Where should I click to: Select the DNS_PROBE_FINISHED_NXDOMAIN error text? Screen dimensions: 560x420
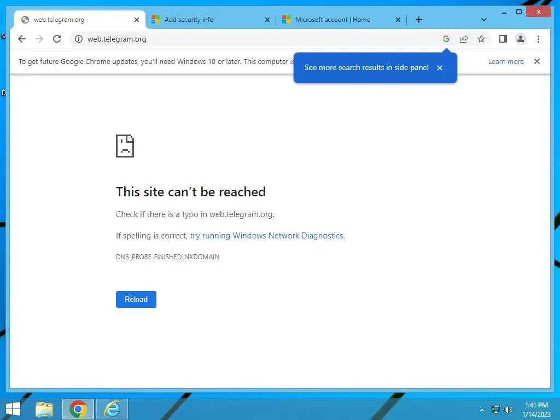[167, 257]
